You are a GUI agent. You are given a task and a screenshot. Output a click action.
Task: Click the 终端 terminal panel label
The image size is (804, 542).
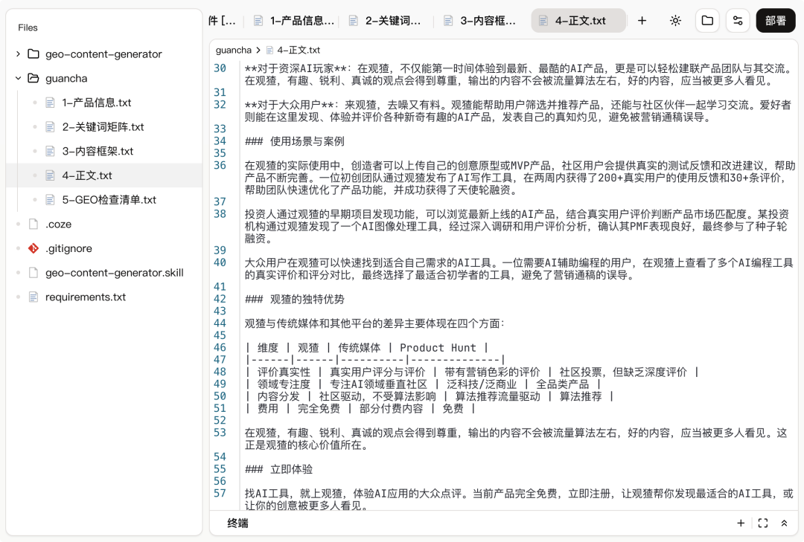point(237,523)
